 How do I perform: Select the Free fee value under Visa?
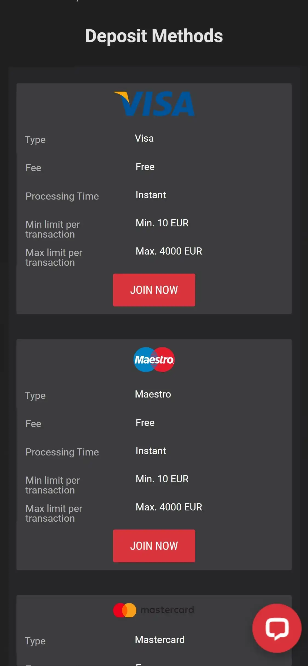(x=145, y=166)
